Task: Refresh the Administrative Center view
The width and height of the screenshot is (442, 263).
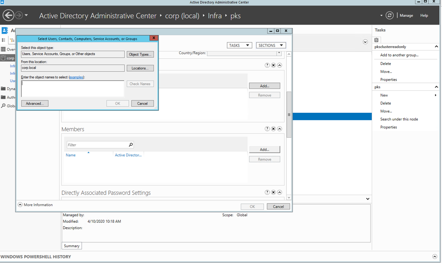Action: pyautogui.click(x=390, y=15)
